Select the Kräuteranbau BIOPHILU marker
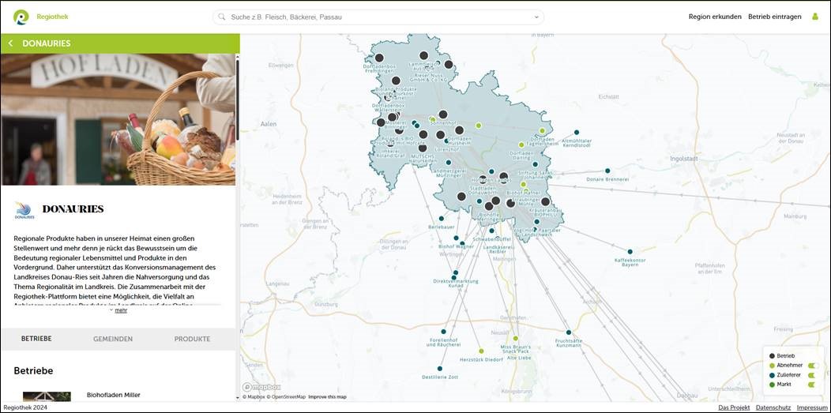This screenshot has height=413, width=831. [x=545, y=201]
